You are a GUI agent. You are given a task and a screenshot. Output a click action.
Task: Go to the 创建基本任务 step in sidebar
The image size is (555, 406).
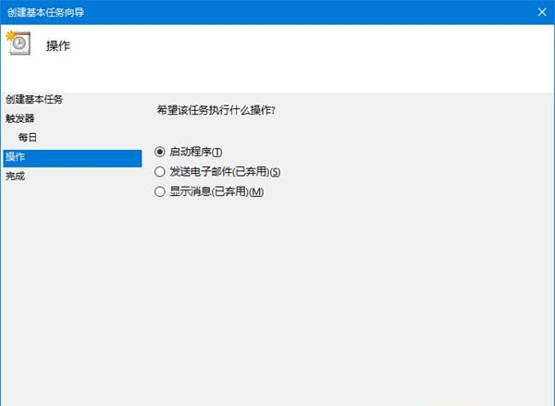point(34,99)
